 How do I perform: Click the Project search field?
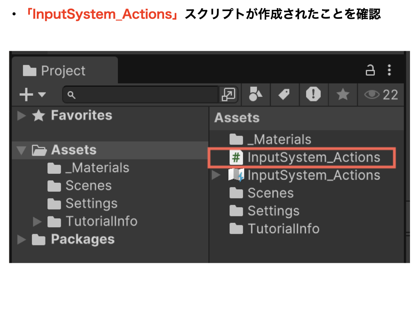[143, 95]
